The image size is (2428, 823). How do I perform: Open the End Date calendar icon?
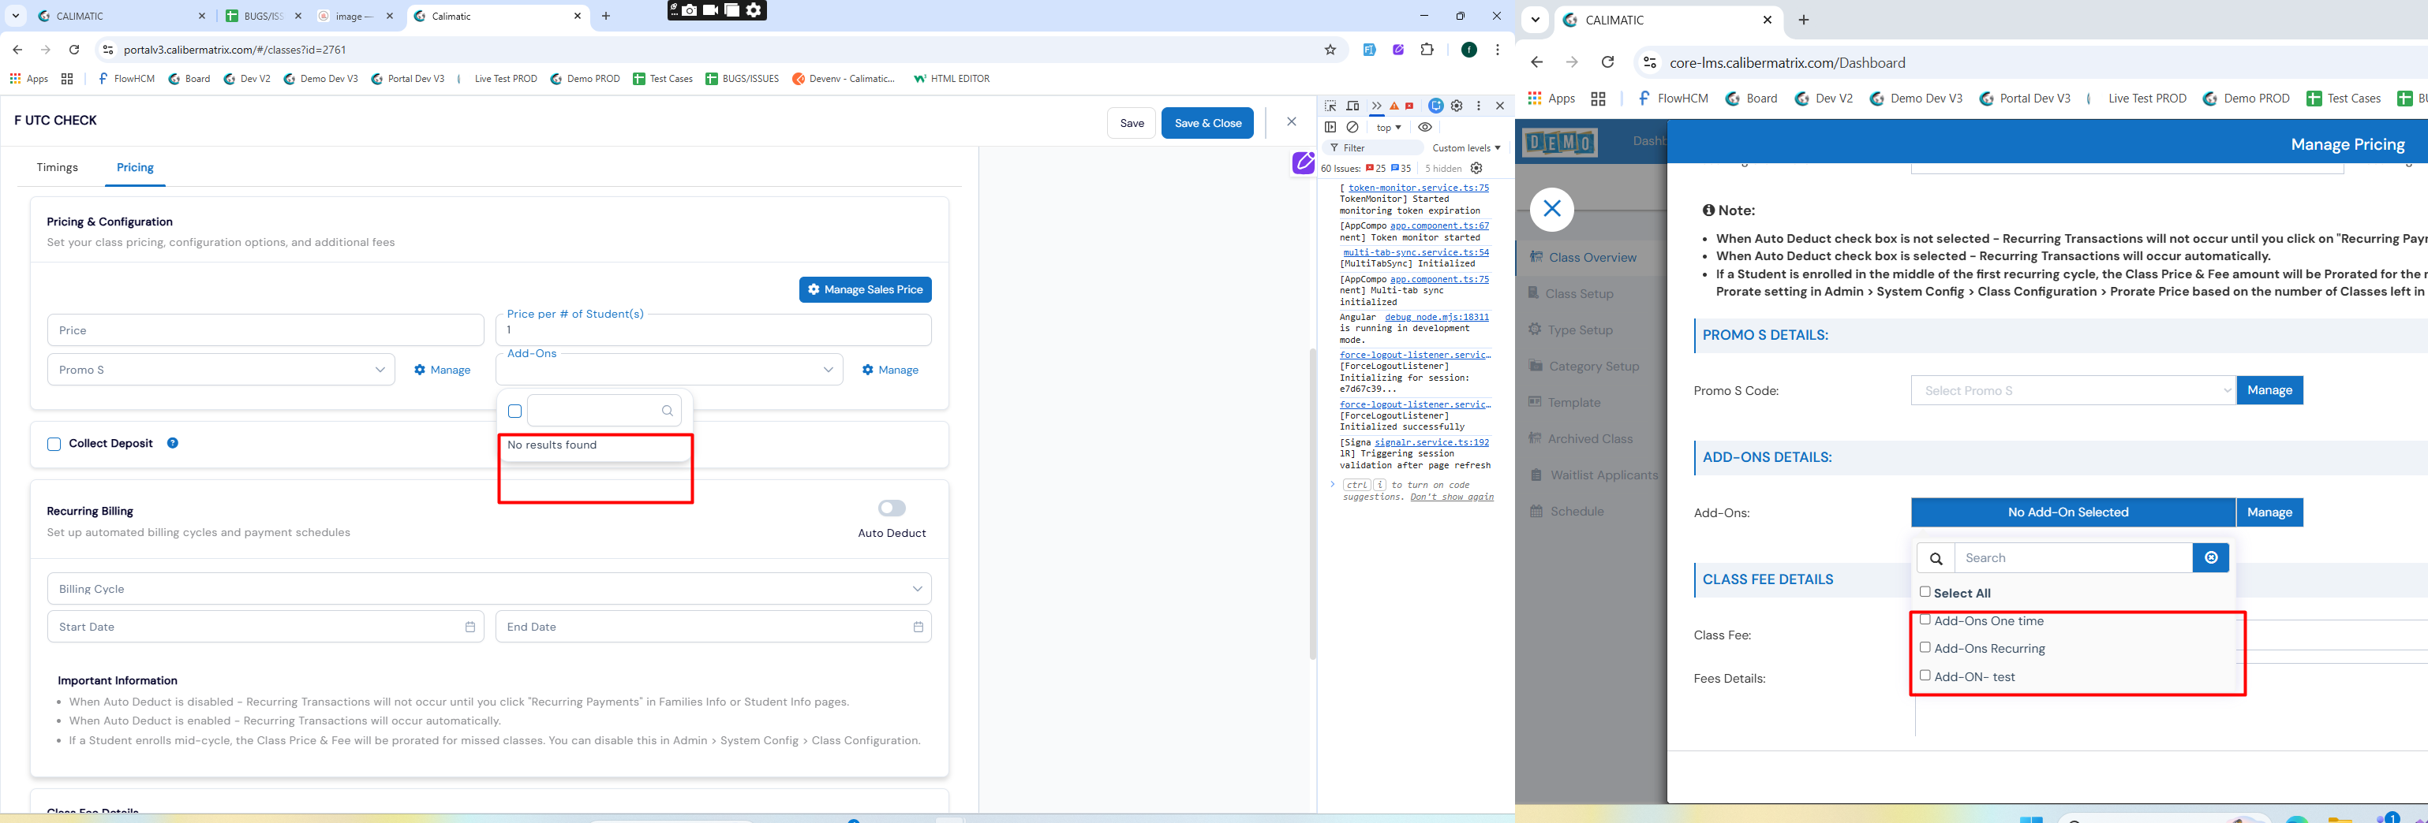click(x=918, y=627)
